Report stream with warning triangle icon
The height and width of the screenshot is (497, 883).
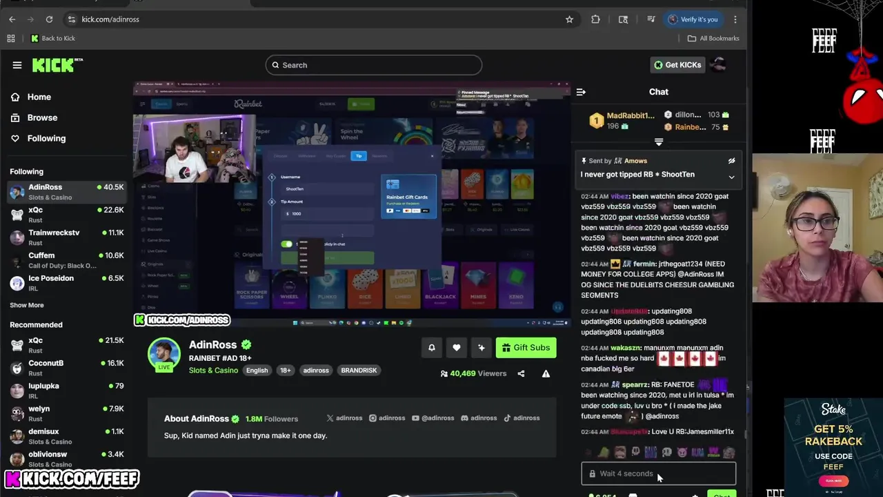pos(546,374)
